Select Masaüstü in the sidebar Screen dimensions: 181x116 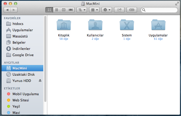tap(22, 36)
